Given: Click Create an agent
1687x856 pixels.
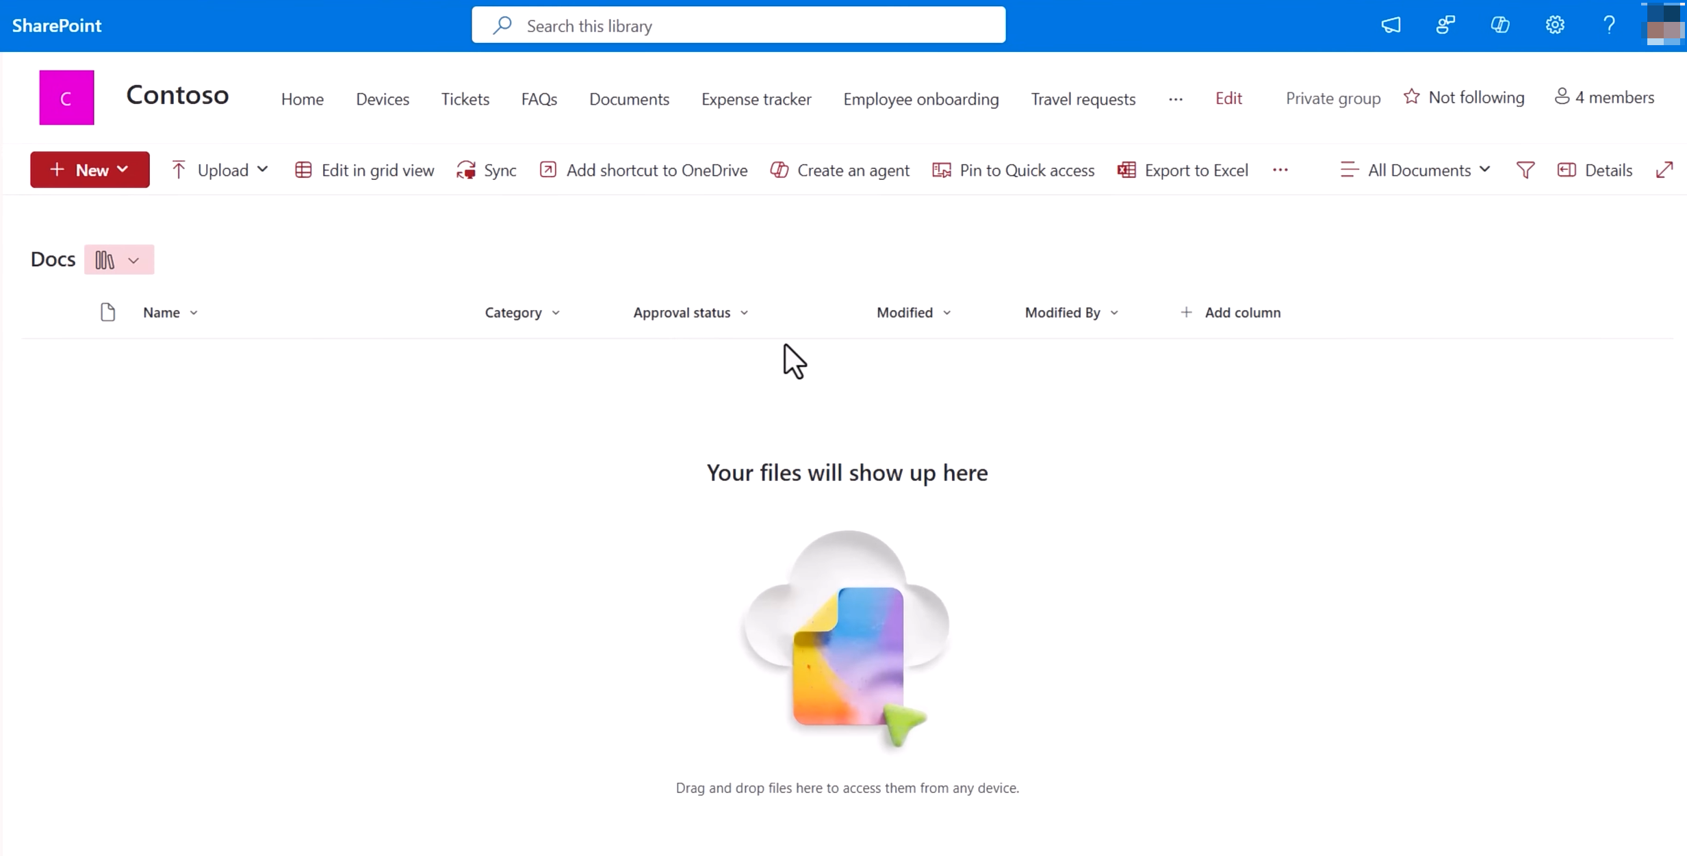Looking at the screenshot, I should pyautogui.click(x=840, y=170).
